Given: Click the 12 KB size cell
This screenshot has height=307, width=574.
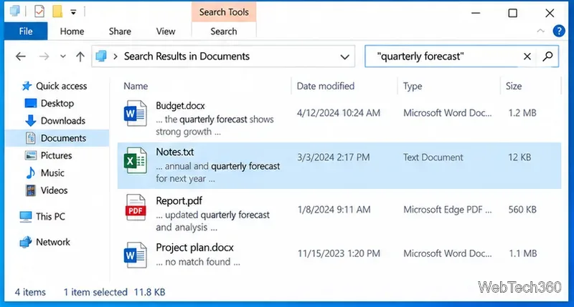Looking at the screenshot, I should pyautogui.click(x=519, y=157).
